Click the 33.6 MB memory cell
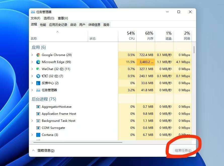Screen dimensions: 224x166 click(146, 83)
